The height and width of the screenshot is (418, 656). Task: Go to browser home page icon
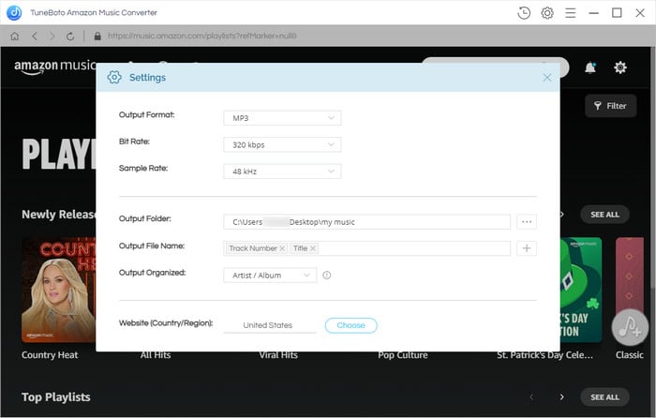pyautogui.click(x=15, y=37)
